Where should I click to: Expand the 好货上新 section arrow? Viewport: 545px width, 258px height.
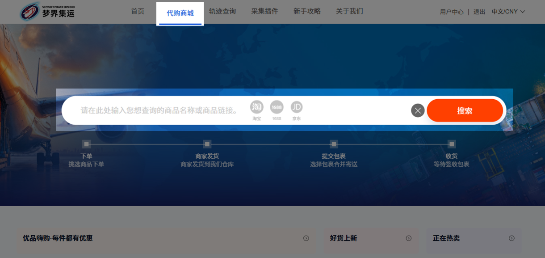click(x=408, y=238)
